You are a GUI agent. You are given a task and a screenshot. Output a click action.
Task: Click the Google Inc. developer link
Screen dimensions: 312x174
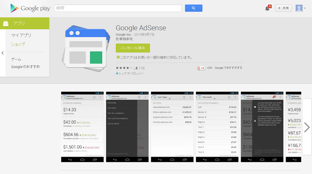tap(124, 34)
